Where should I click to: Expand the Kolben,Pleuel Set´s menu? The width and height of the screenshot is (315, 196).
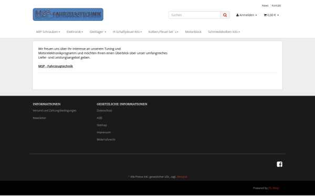point(163,32)
